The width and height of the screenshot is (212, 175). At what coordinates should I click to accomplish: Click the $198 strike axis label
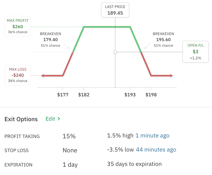click(x=151, y=95)
